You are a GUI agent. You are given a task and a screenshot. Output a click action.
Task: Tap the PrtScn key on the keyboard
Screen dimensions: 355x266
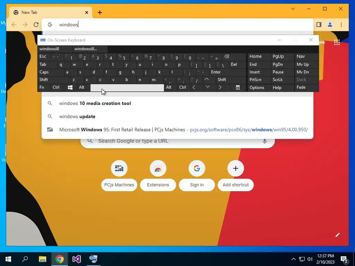pyautogui.click(x=259, y=80)
